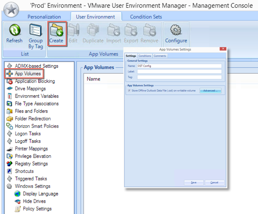Switch to the User Environment ribbon tab
The width and height of the screenshot is (258, 214).
click(95, 17)
